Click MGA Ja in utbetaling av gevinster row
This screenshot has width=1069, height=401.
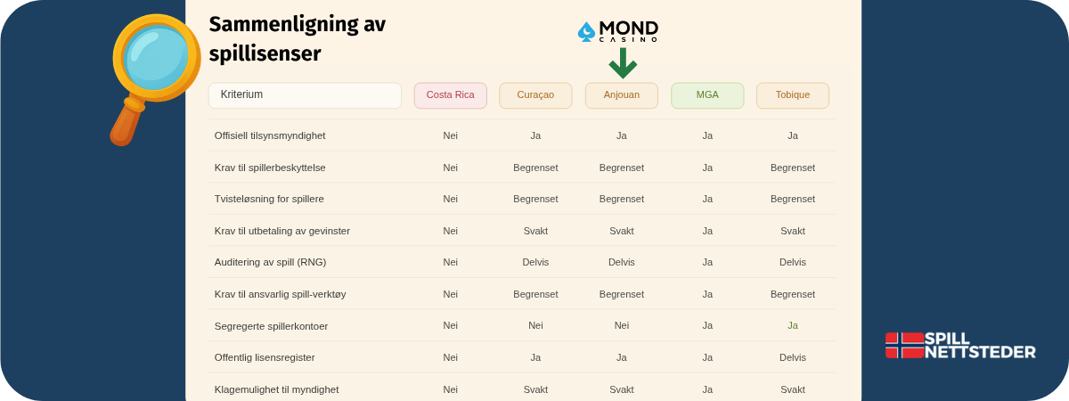point(707,231)
